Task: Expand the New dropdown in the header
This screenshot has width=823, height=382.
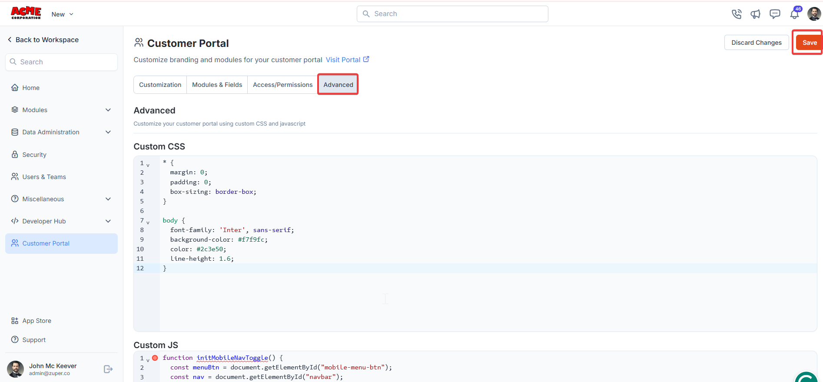Action: click(63, 14)
